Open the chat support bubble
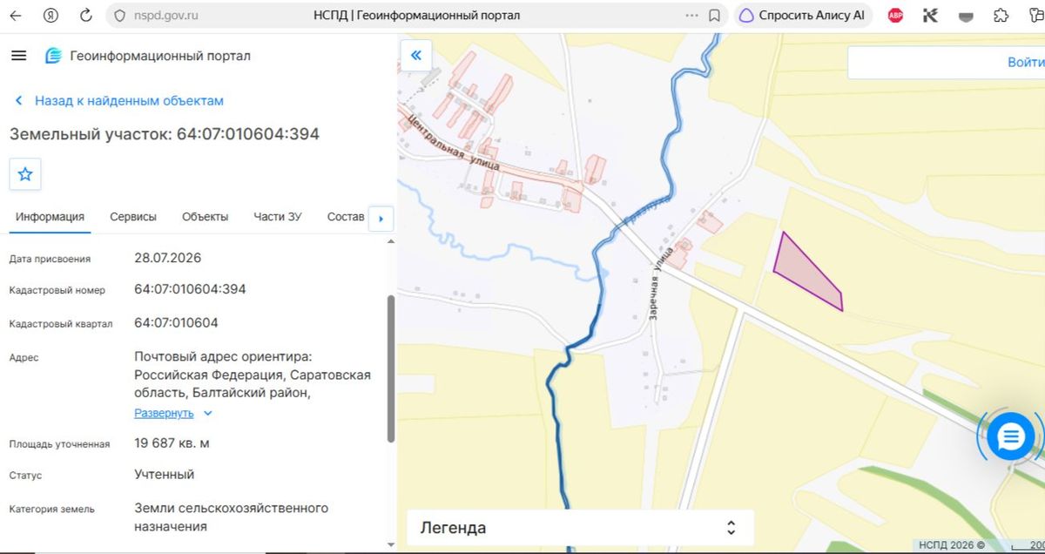 coord(1010,436)
